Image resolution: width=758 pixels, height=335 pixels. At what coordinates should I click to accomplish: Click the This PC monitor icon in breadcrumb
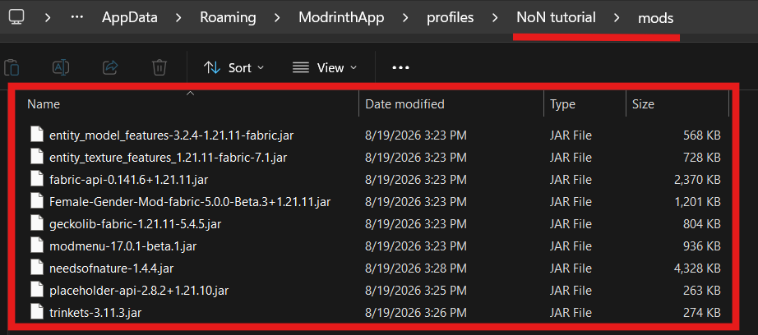pos(16,18)
